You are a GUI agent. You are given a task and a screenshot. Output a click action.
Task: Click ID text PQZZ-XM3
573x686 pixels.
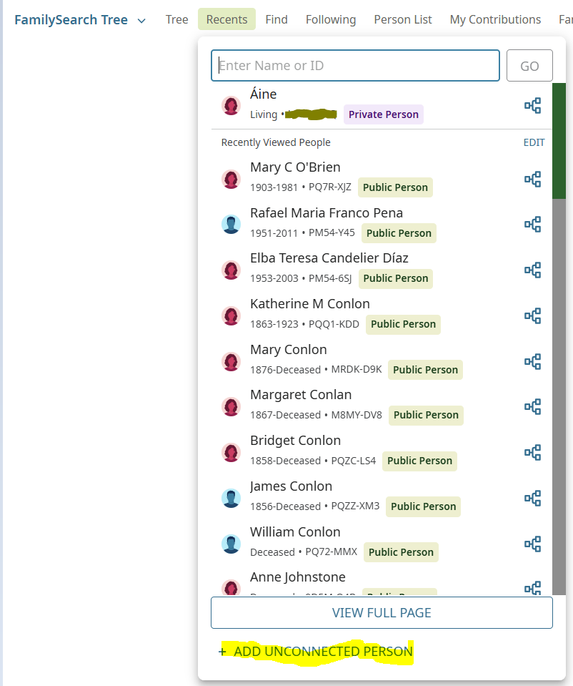355,506
